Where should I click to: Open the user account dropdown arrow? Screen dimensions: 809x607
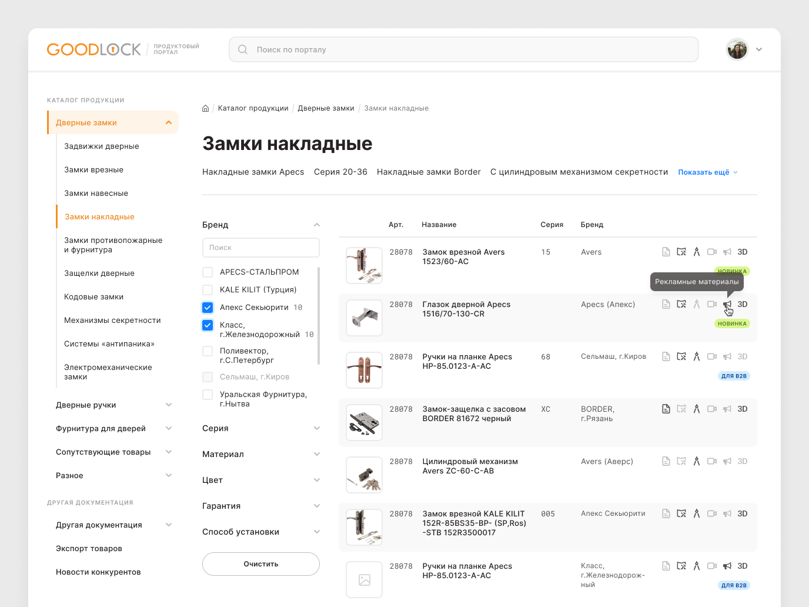759,49
